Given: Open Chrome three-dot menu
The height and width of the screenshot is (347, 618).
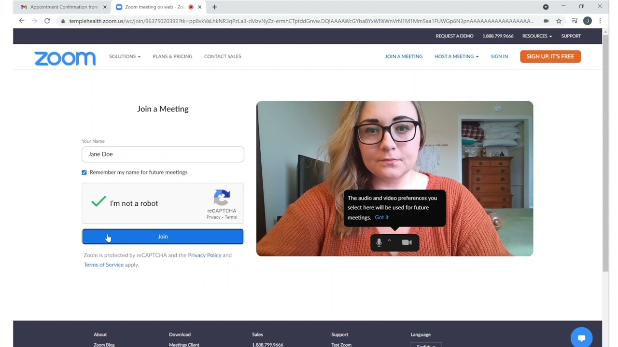Looking at the screenshot, I should coord(600,21).
